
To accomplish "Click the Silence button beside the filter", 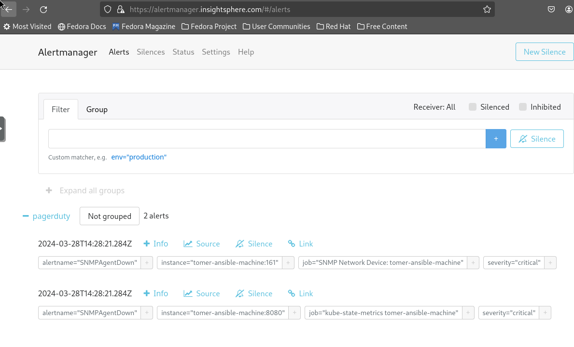I will (537, 139).
